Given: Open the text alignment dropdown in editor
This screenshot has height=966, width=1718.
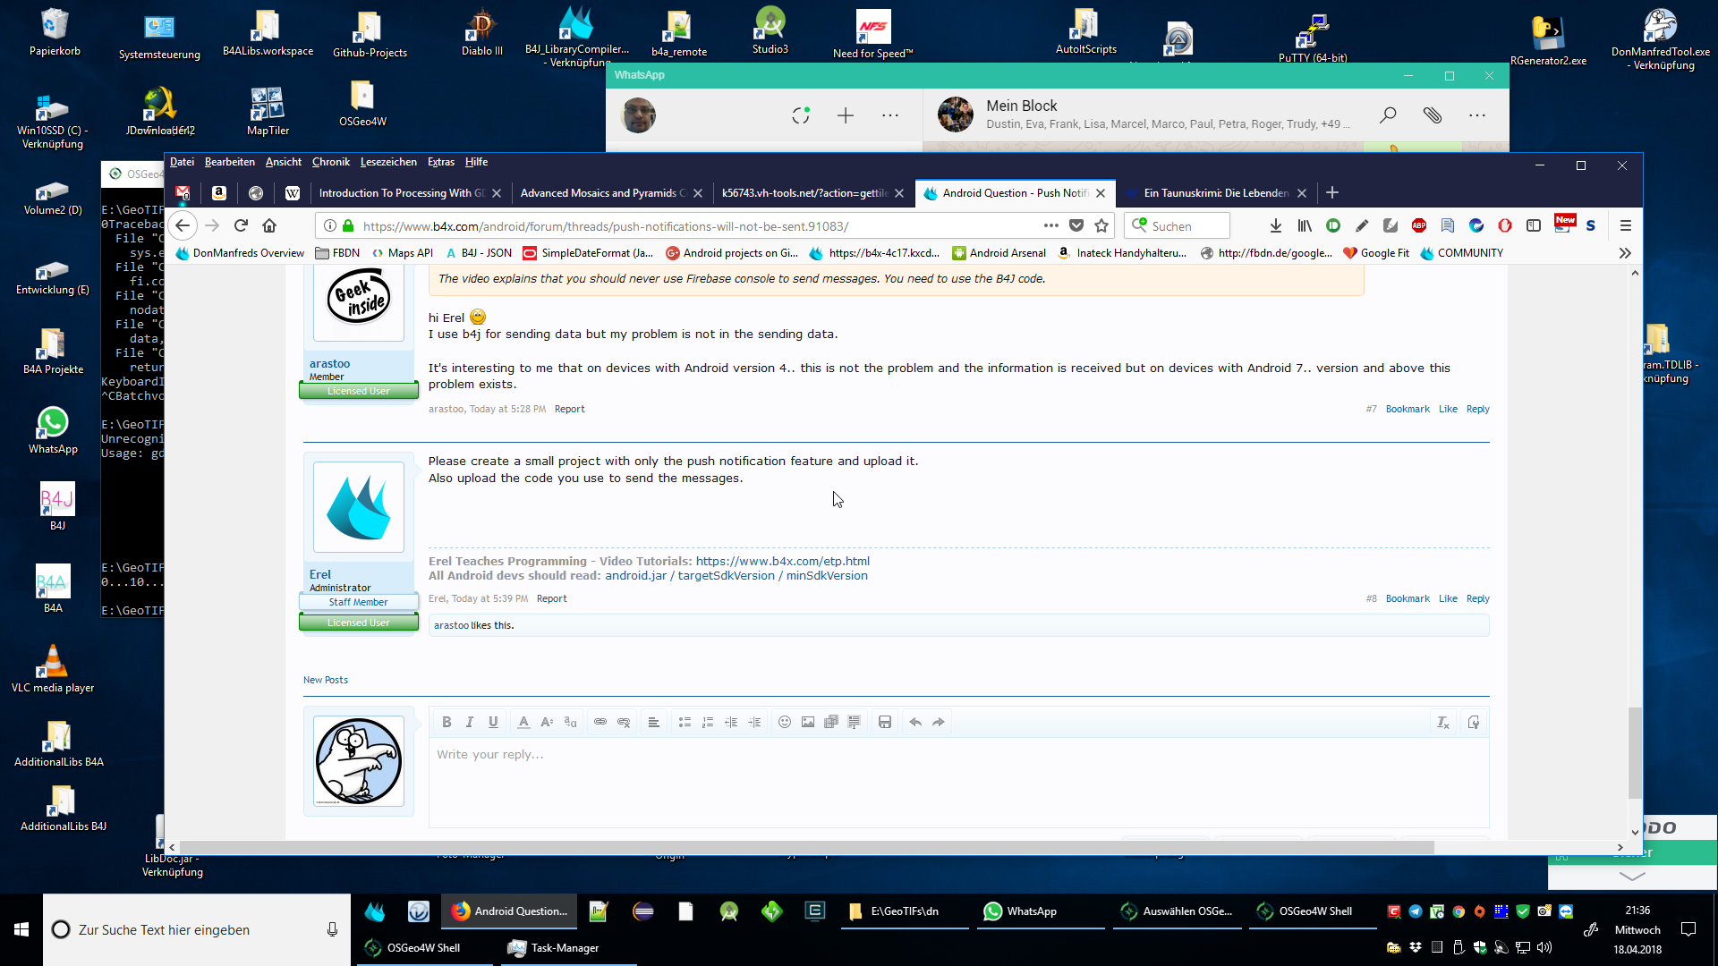Looking at the screenshot, I should [654, 722].
